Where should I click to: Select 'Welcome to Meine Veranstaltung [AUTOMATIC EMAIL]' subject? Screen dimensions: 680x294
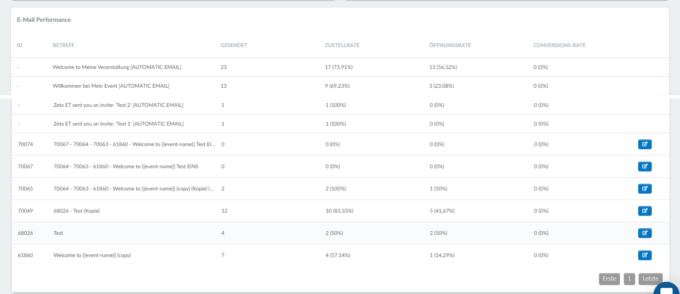click(x=117, y=67)
